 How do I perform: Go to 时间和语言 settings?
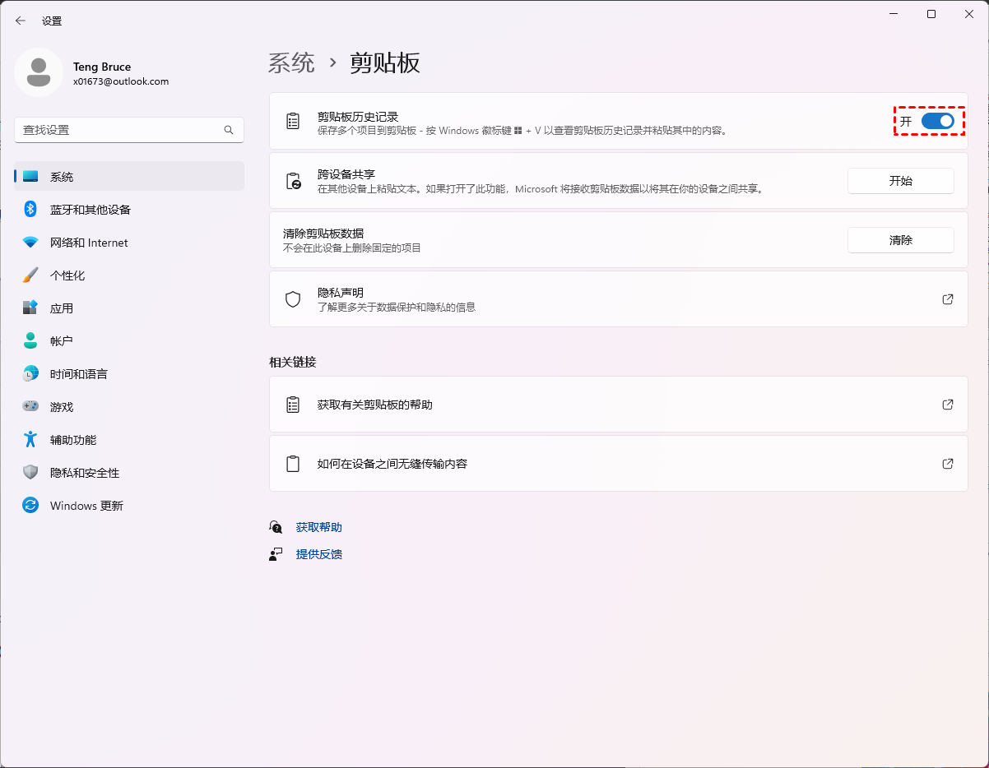pyautogui.click(x=79, y=374)
